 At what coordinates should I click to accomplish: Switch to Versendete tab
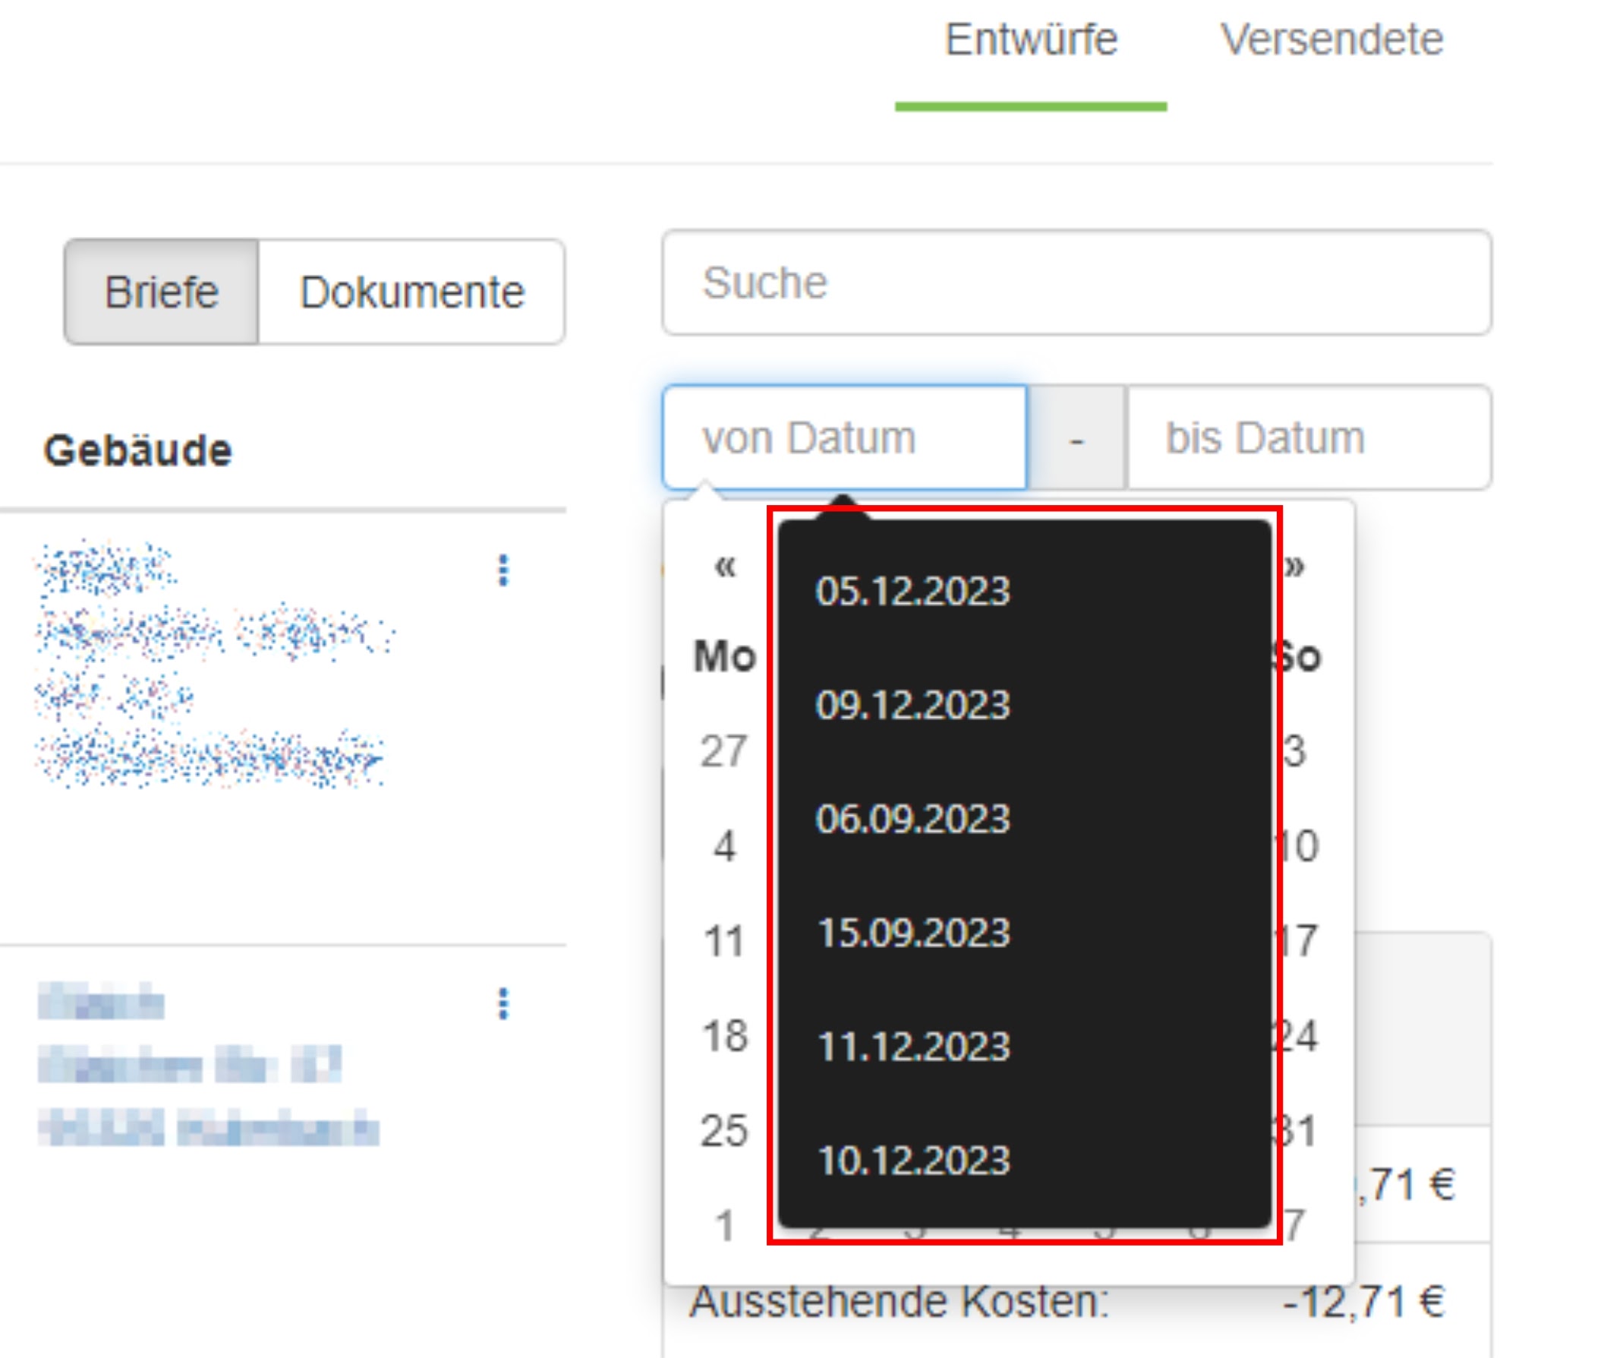(1331, 40)
